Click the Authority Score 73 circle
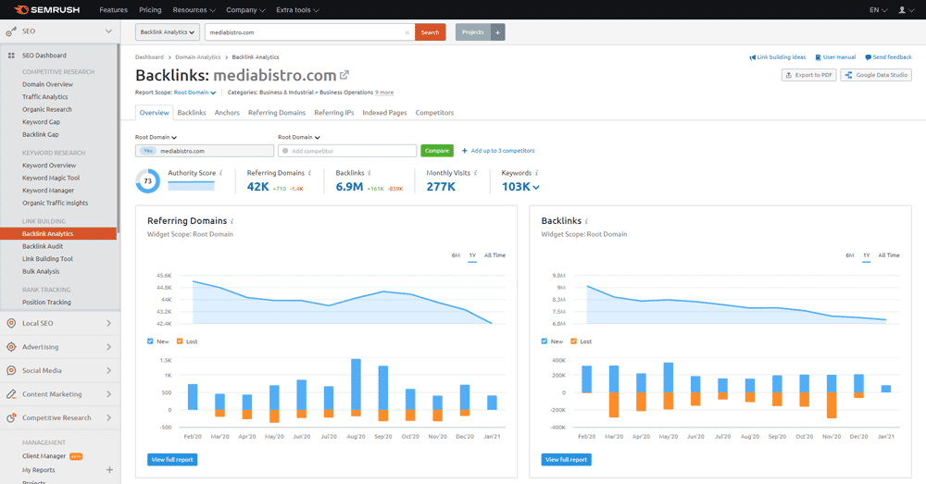Viewport: 926px width, 484px height. coord(147,181)
